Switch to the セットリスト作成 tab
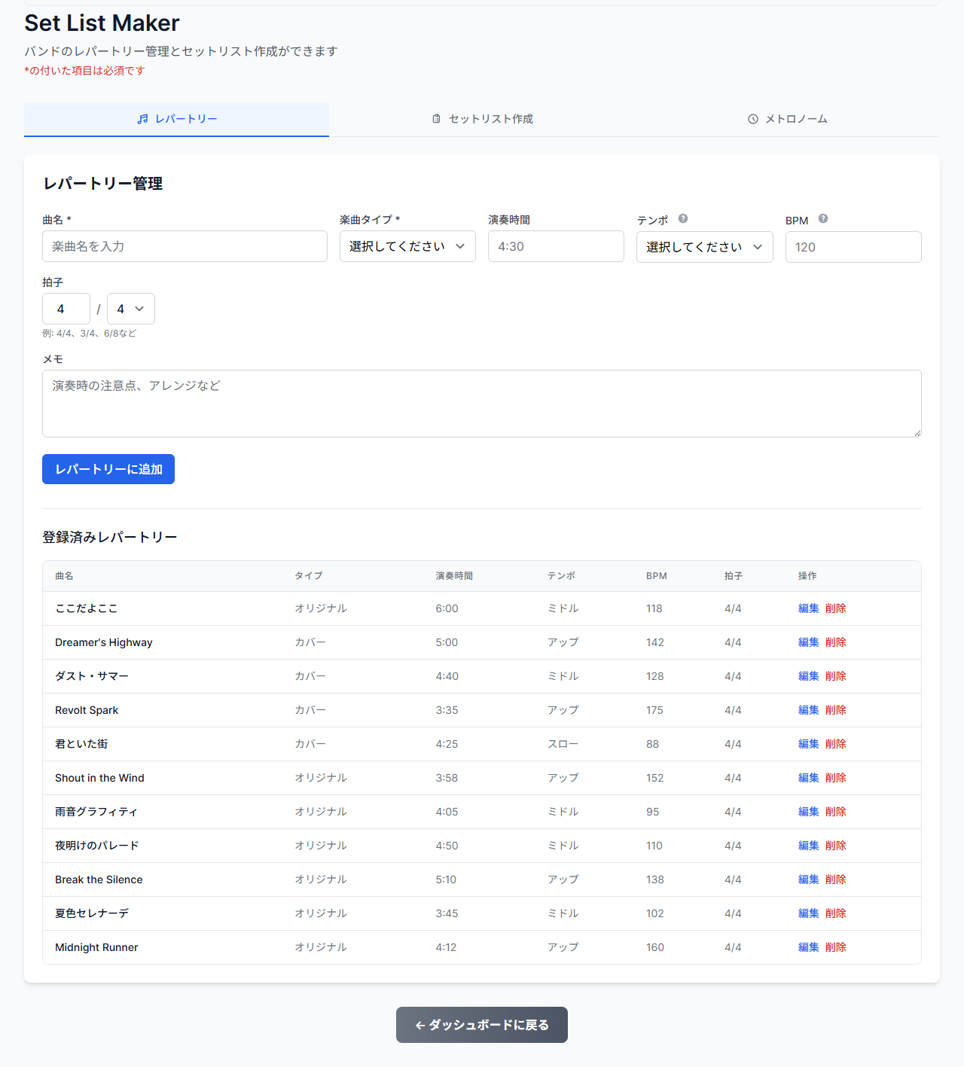The width and height of the screenshot is (964, 1067). point(483,119)
